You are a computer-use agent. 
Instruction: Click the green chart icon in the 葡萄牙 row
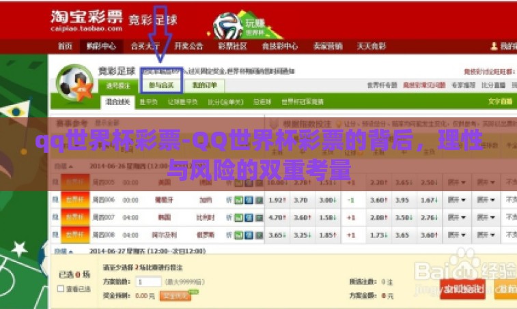[x=238, y=200]
